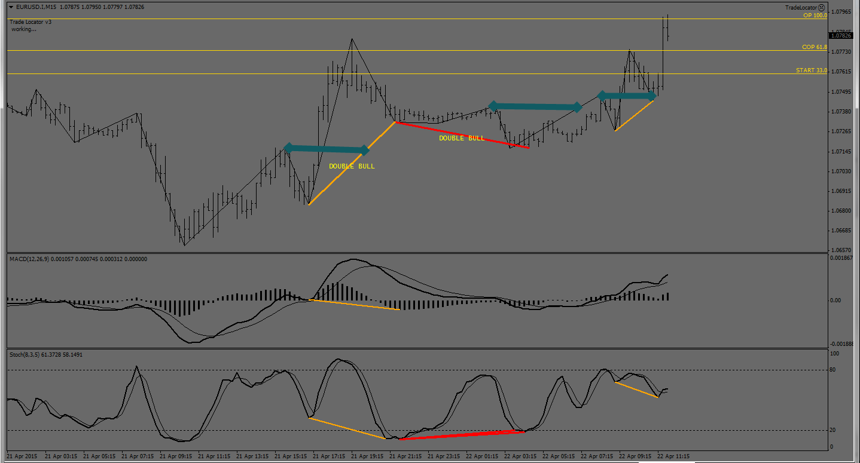Select the red trendline in Stochastic panel

462,436
